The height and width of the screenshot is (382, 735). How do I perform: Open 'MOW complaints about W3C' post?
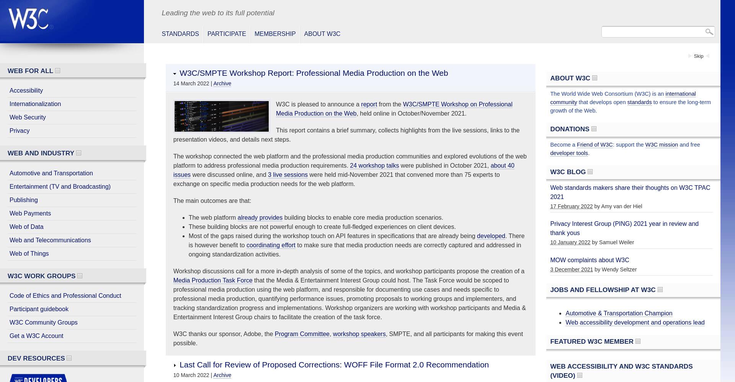tap(590, 260)
